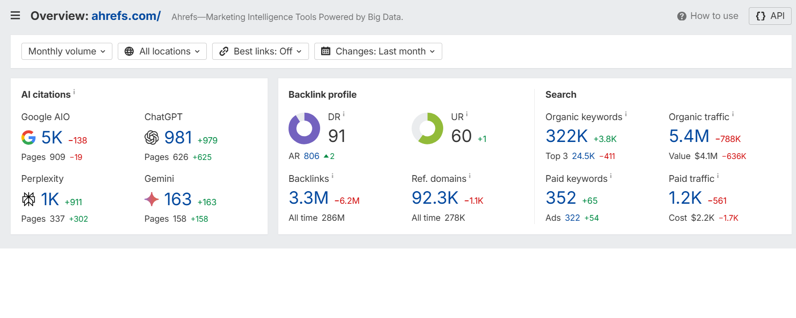This screenshot has height=318, width=796.
Task: Click the Ref. domains All time 278K text
Action: [438, 218]
